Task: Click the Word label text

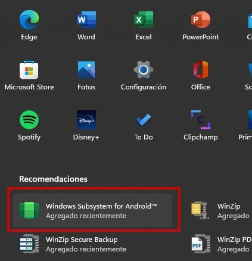Action: click(86, 37)
